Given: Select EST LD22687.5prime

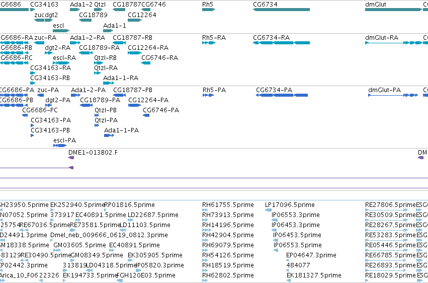Looking at the screenshot, I should (x=130, y=220).
